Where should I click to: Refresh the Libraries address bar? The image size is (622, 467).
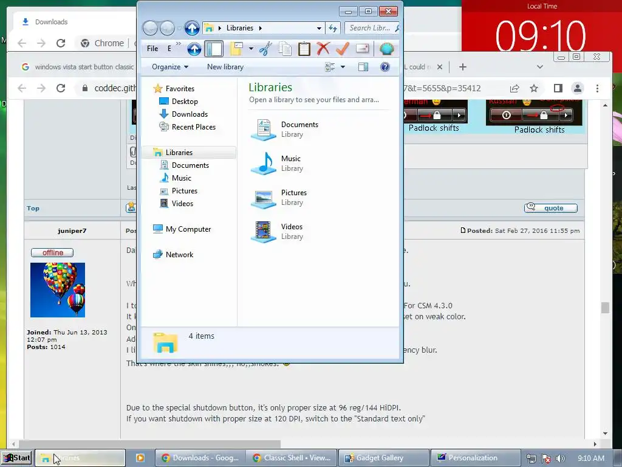333,28
